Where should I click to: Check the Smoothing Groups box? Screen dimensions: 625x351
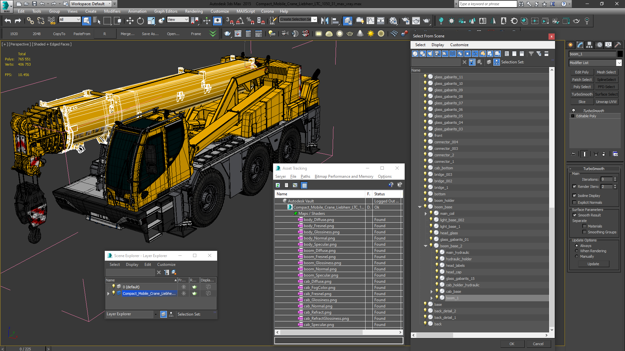[585, 232]
